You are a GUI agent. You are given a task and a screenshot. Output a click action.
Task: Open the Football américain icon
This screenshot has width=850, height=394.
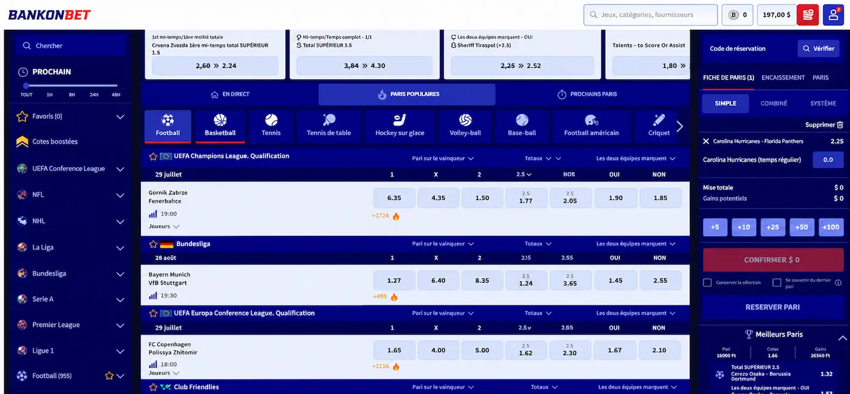click(591, 126)
